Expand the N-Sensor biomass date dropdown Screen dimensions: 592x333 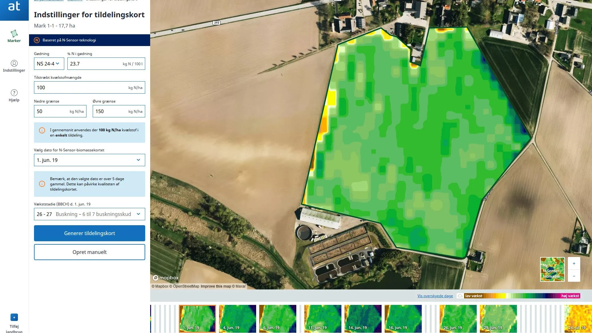click(90, 160)
